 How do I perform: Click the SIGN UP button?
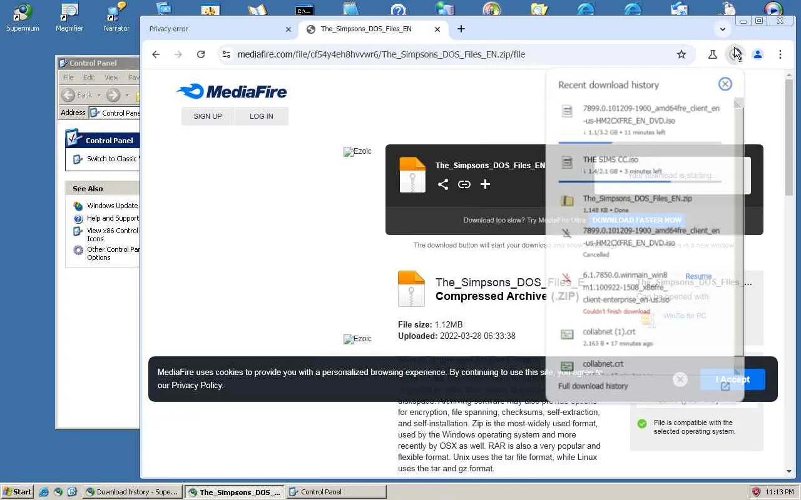tap(208, 116)
